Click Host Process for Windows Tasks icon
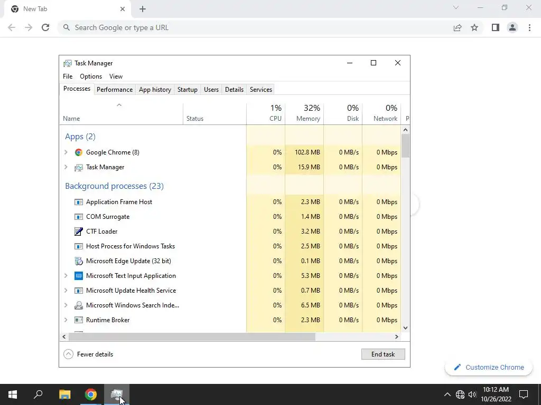The width and height of the screenshot is (541, 405). (x=79, y=246)
